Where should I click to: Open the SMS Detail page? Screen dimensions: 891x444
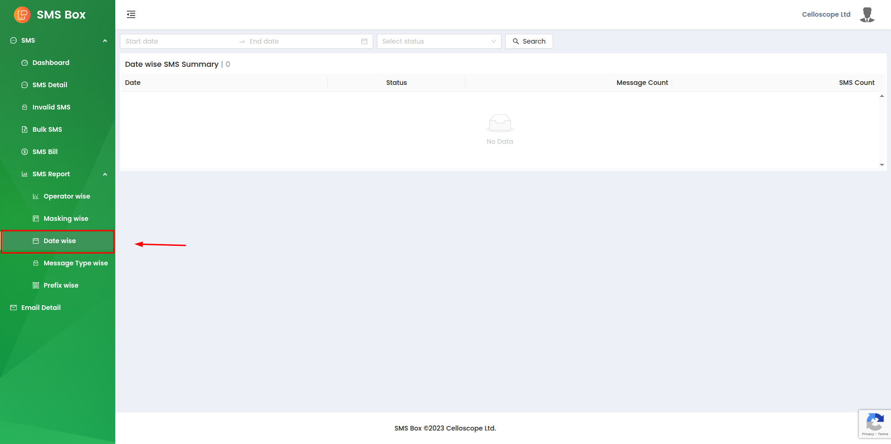[50, 85]
